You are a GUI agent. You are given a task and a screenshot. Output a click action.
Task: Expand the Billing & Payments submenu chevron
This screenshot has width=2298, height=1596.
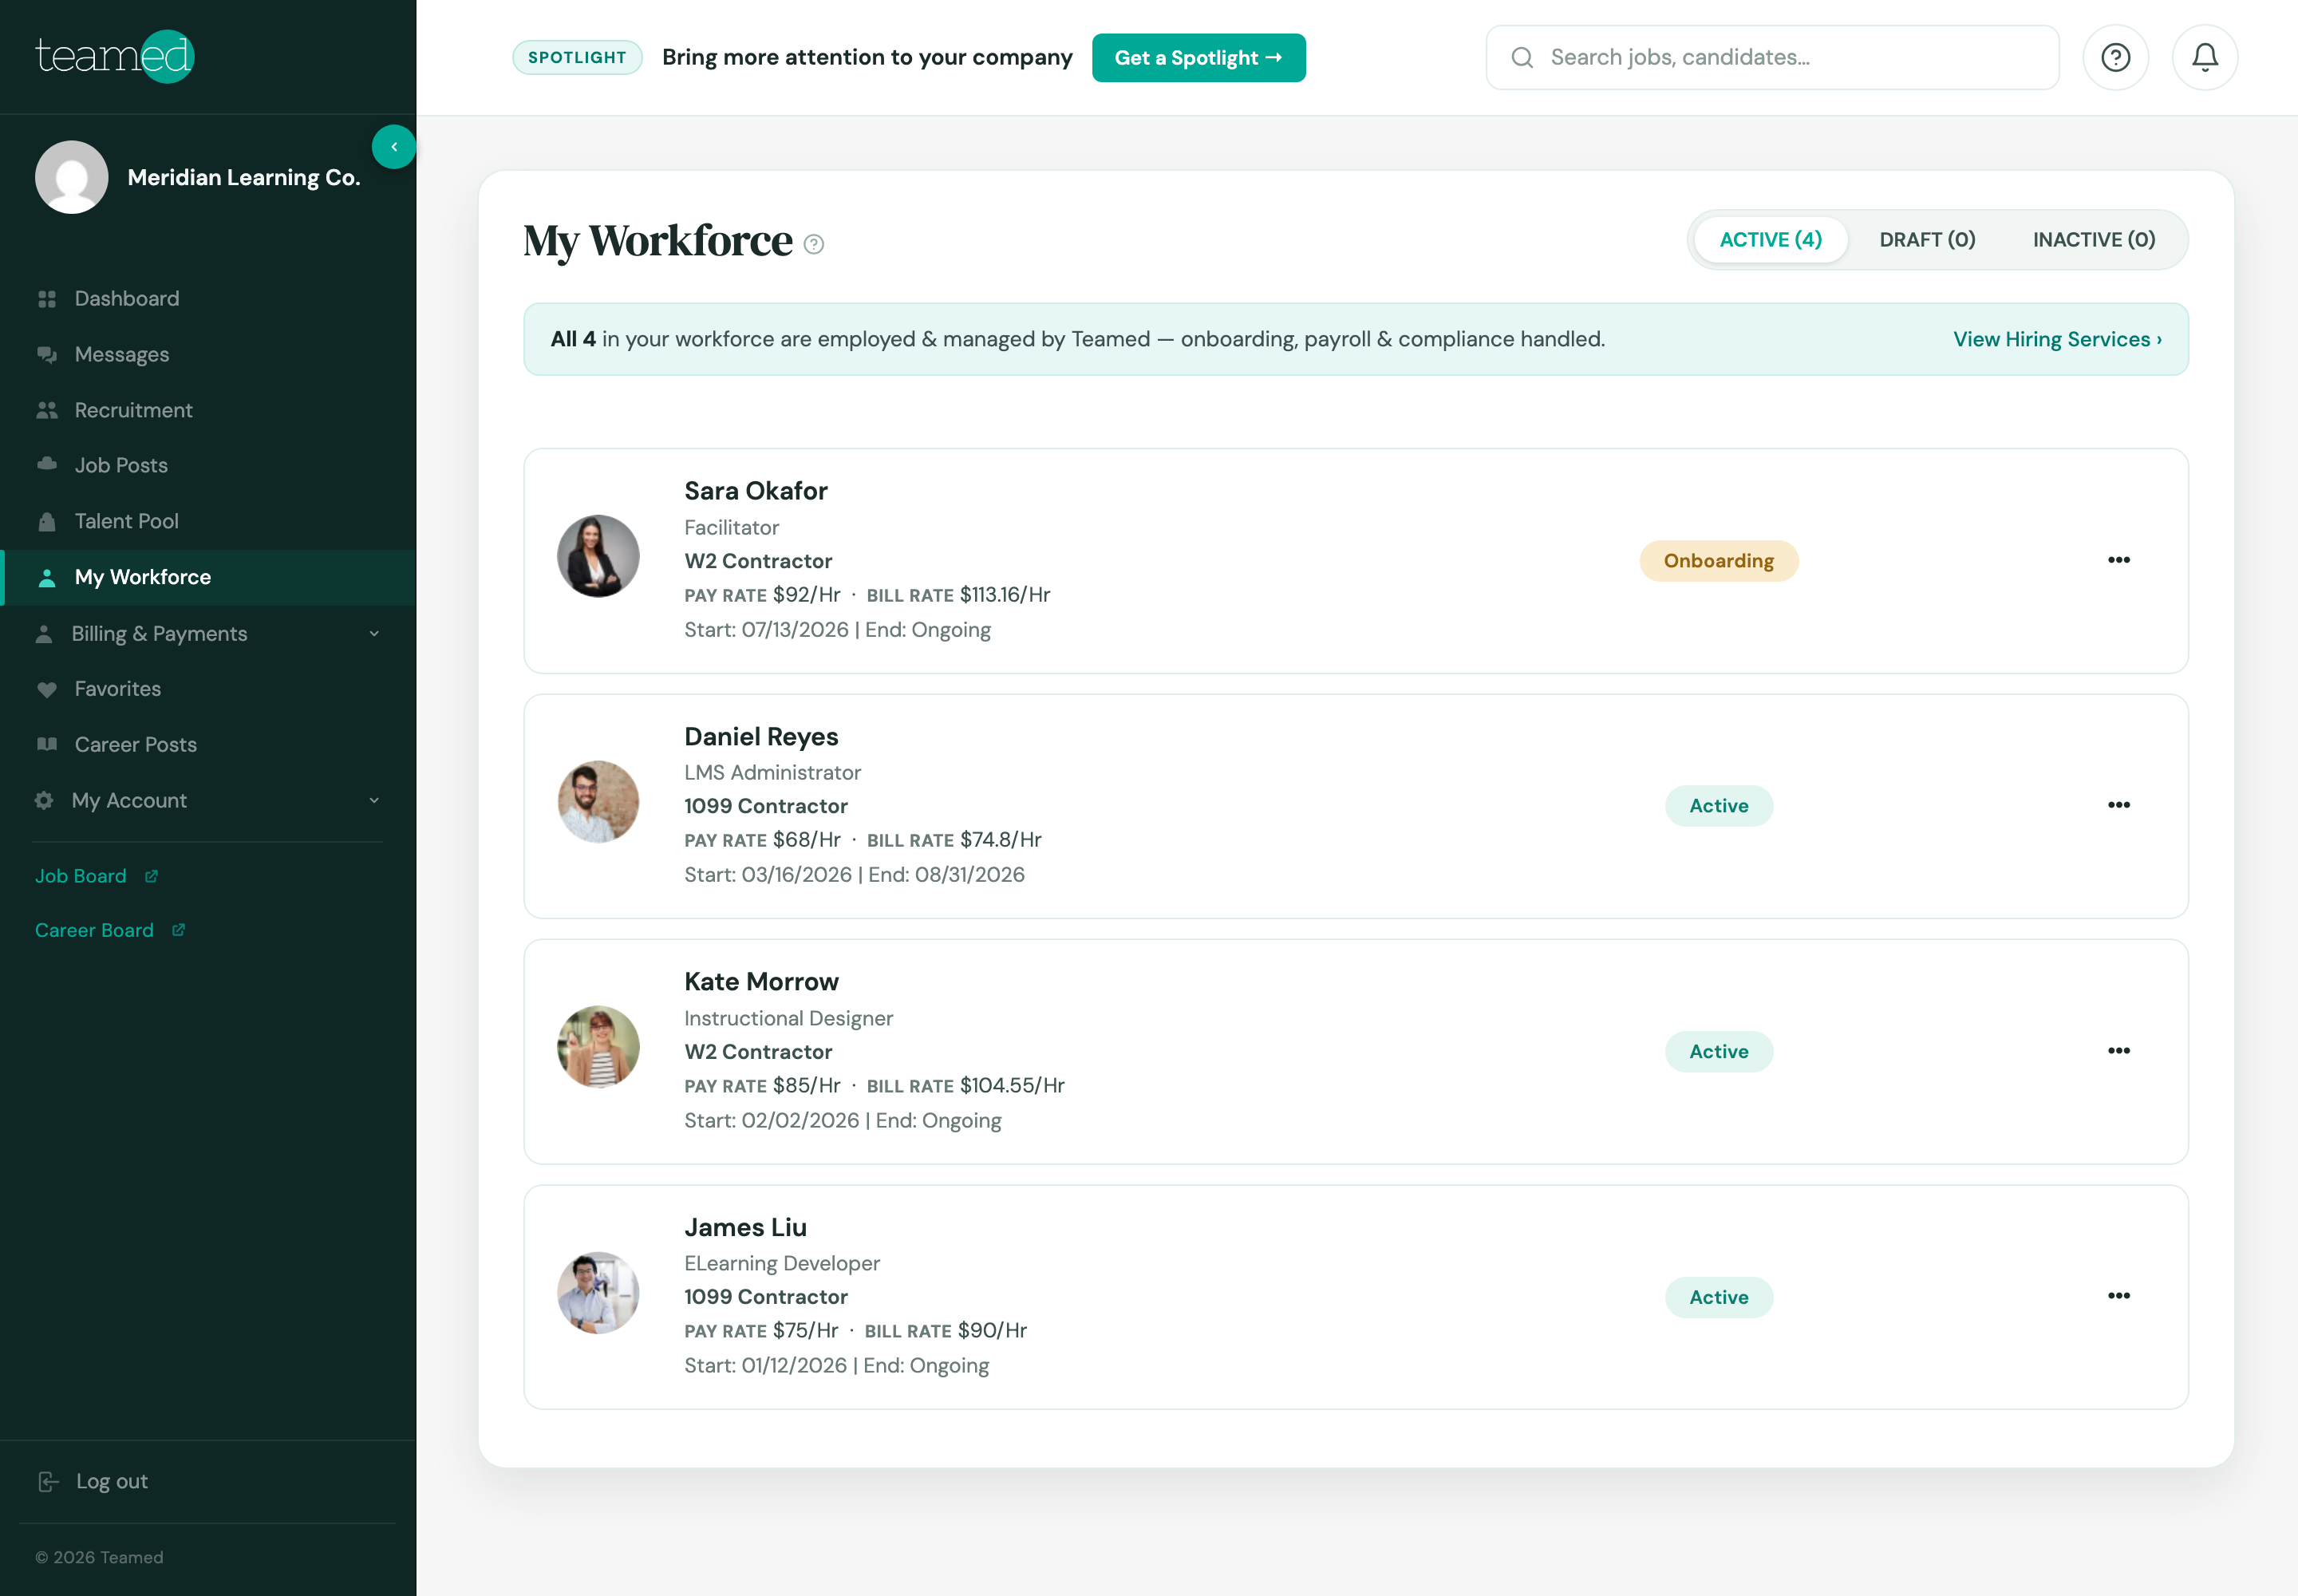click(374, 634)
